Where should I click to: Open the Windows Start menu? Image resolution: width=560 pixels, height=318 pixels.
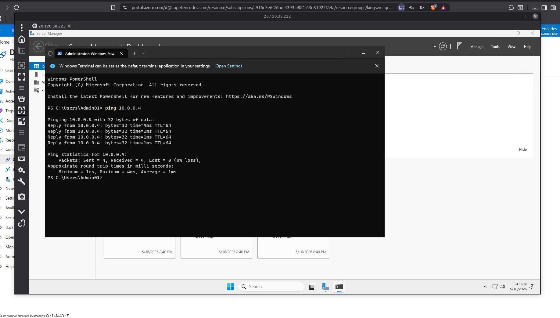(x=230, y=287)
